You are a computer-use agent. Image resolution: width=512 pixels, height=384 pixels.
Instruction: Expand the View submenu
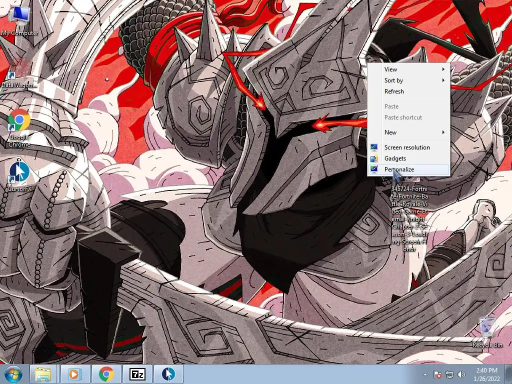tap(409, 69)
